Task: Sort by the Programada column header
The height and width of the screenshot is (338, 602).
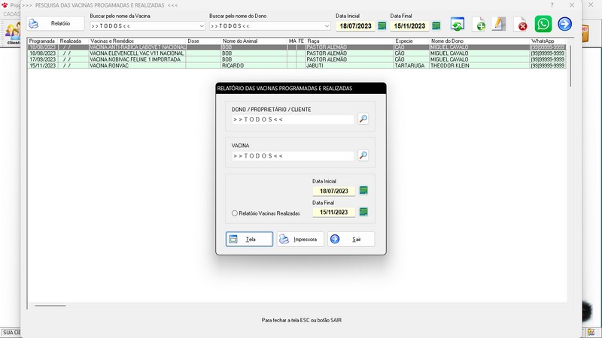Action: pos(42,41)
